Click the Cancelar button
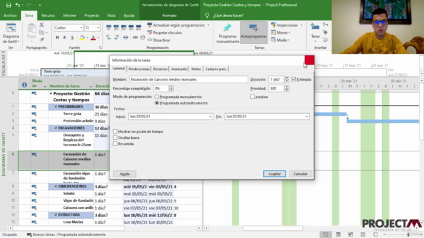The height and width of the screenshot is (238, 424). click(300, 174)
